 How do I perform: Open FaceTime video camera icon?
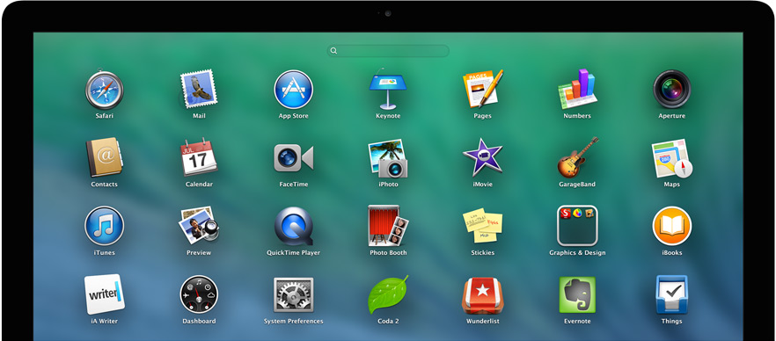pyautogui.click(x=294, y=158)
